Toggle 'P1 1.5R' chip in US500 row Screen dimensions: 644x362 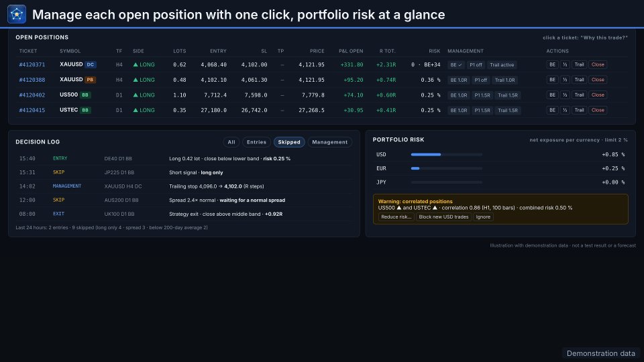coord(482,95)
